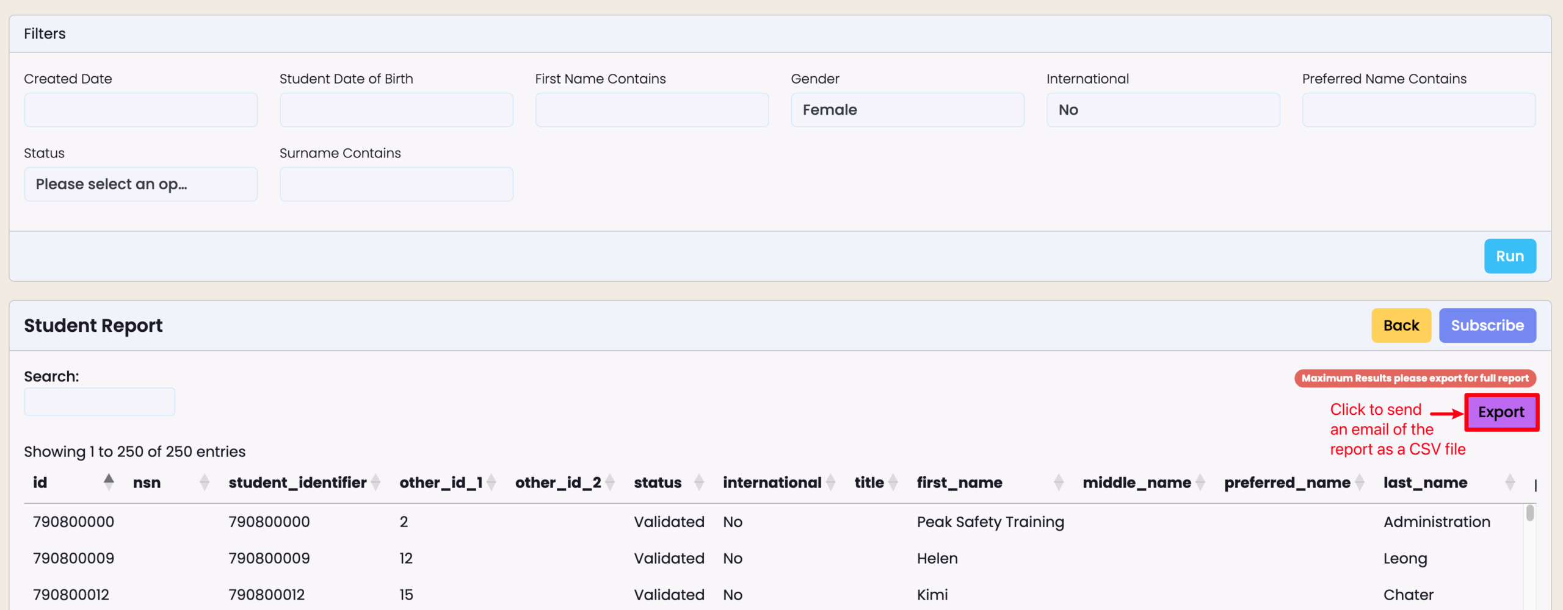Image resolution: width=1563 pixels, height=610 pixels.
Task: Sort by international column
Action: pyautogui.click(x=772, y=483)
